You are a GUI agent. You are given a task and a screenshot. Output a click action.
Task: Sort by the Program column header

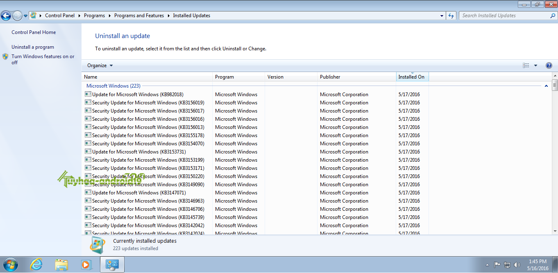tap(239, 77)
